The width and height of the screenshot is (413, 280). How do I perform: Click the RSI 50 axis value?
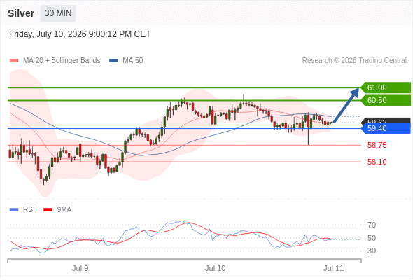pos(372,239)
